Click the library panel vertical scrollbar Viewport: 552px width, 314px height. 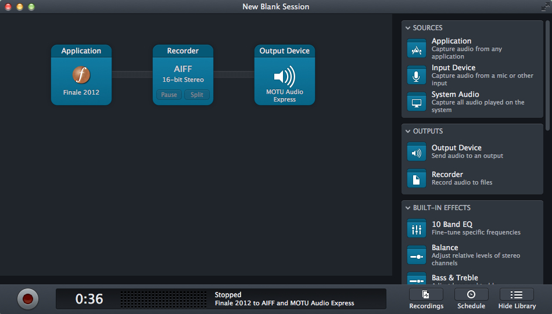coord(547,75)
